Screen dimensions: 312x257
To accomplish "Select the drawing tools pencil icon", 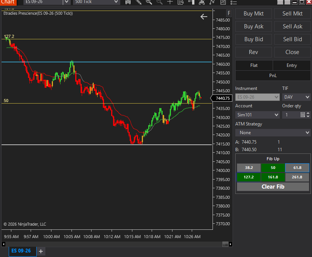I will pos(138,2).
